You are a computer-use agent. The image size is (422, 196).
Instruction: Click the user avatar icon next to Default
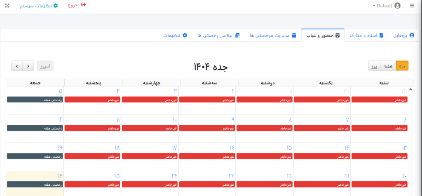(397, 6)
